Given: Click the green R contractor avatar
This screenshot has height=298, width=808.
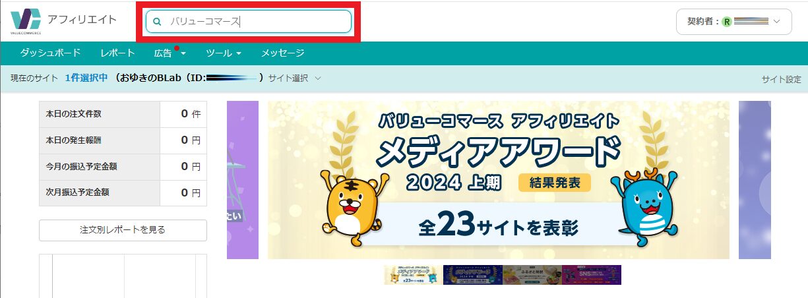Looking at the screenshot, I should [x=727, y=22].
